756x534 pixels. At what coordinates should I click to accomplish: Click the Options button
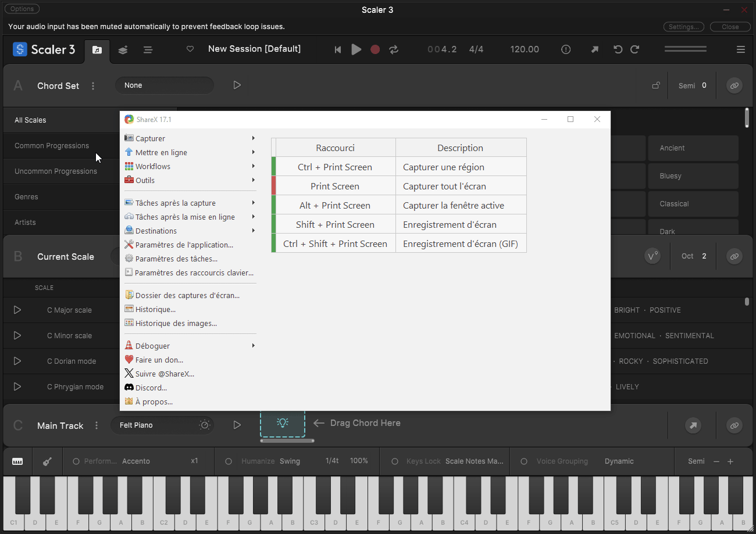(x=22, y=9)
